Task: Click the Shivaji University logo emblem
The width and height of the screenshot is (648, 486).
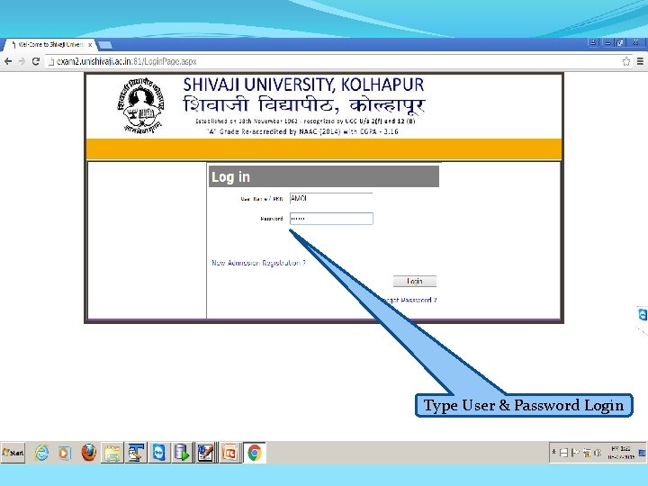Action: [140, 105]
